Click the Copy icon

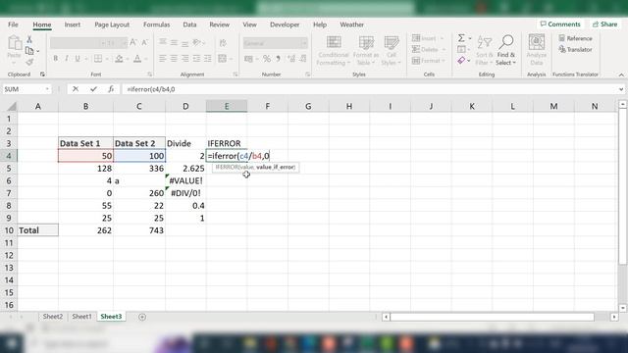pos(29,51)
